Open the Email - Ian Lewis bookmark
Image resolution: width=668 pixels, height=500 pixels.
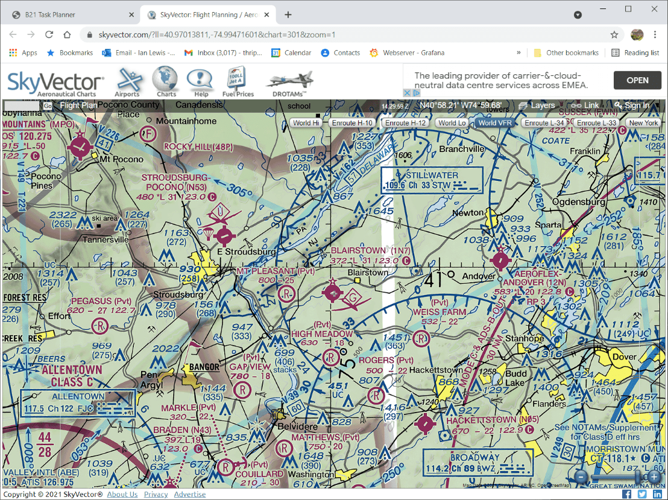click(x=139, y=52)
